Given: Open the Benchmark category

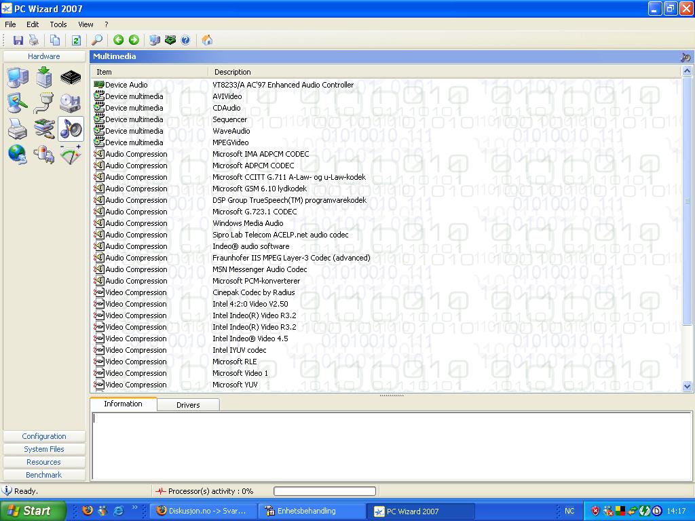Looking at the screenshot, I should pos(44,475).
